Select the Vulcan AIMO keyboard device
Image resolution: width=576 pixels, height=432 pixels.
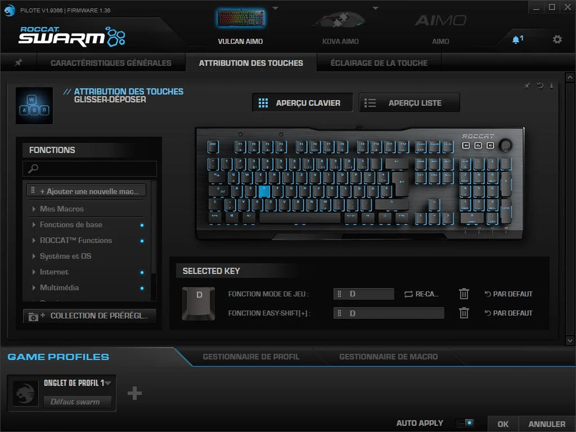click(241, 25)
